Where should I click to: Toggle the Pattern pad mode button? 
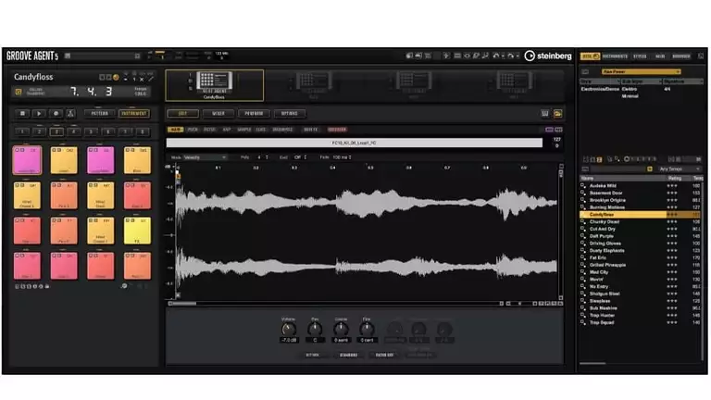(99, 113)
